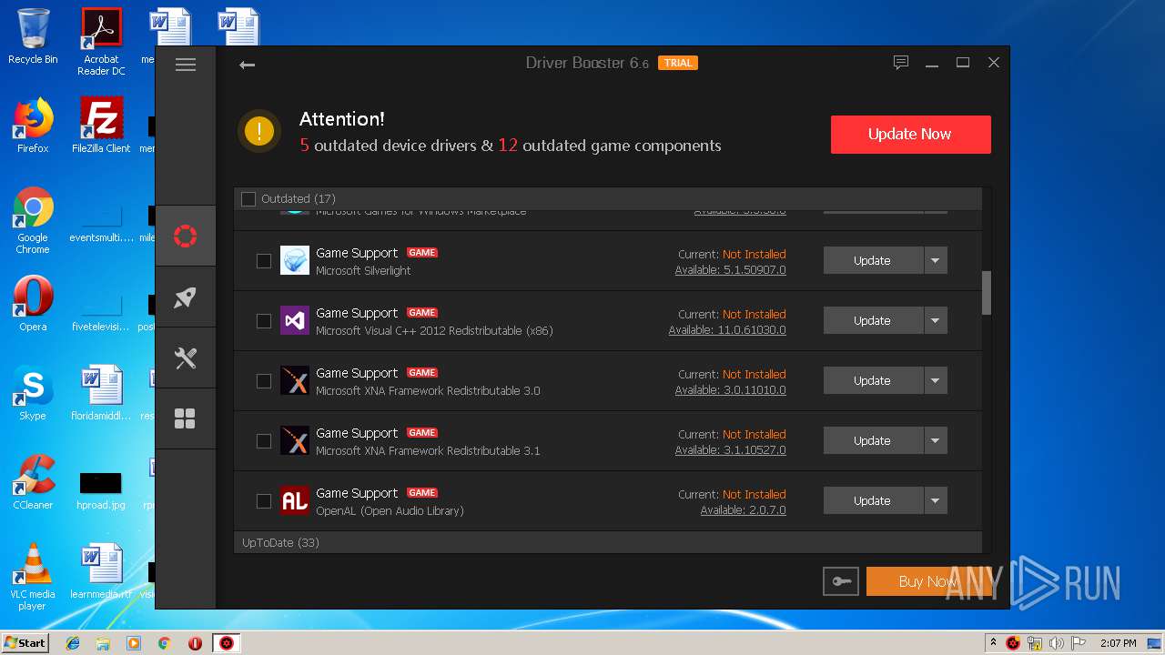
Task: Click the Opera taskbar icon
Action: [x=195, y=643]
